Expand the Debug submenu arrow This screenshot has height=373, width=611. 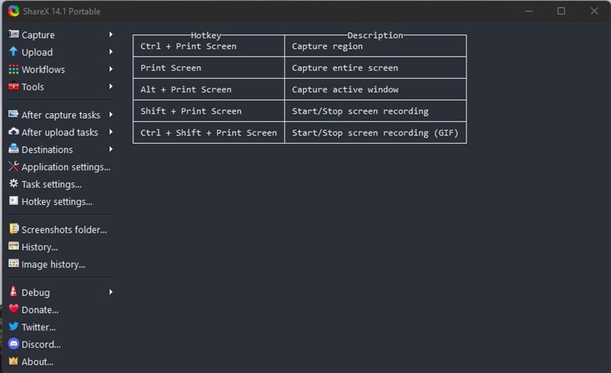click(111, 292)
